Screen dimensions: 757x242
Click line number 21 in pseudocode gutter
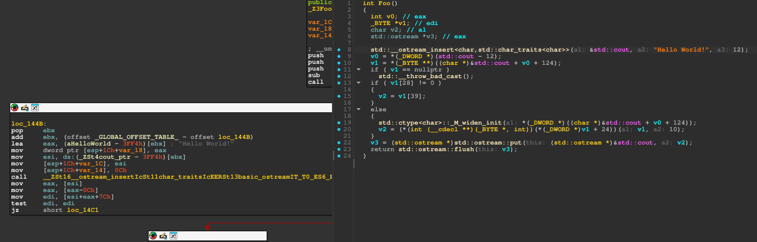pyautogui.click(x=348, y=136)
